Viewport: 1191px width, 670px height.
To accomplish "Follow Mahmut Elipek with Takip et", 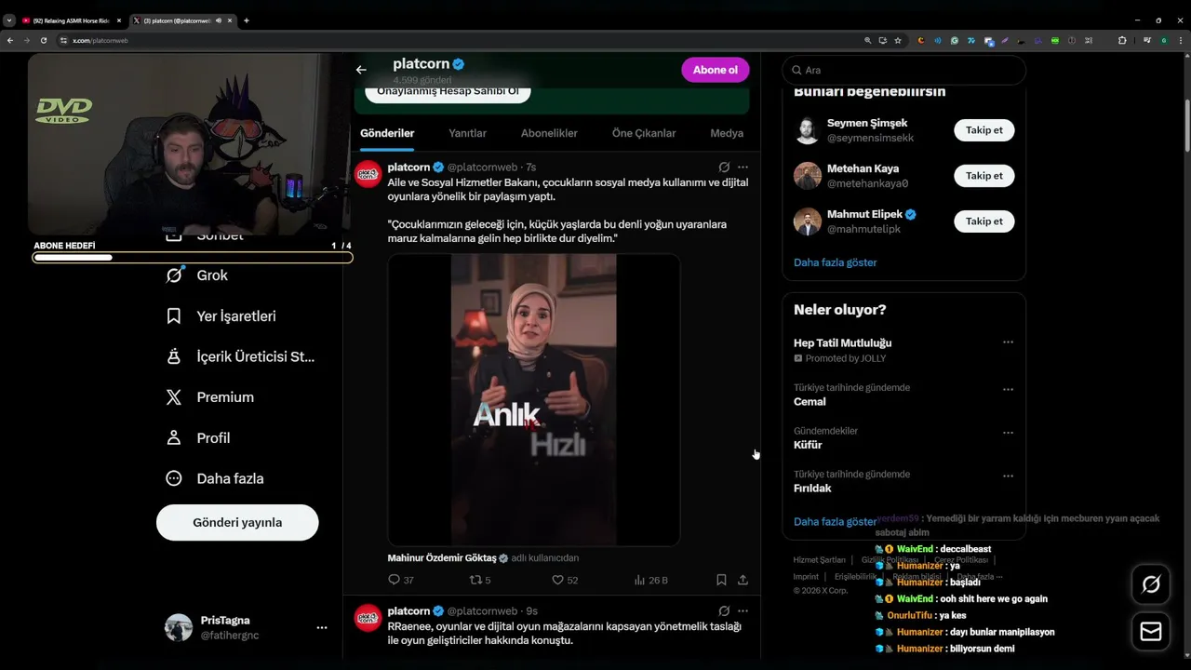I will (x=984, y=221).
